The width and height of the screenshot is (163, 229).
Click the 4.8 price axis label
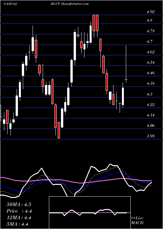click(x=149, y=20)
